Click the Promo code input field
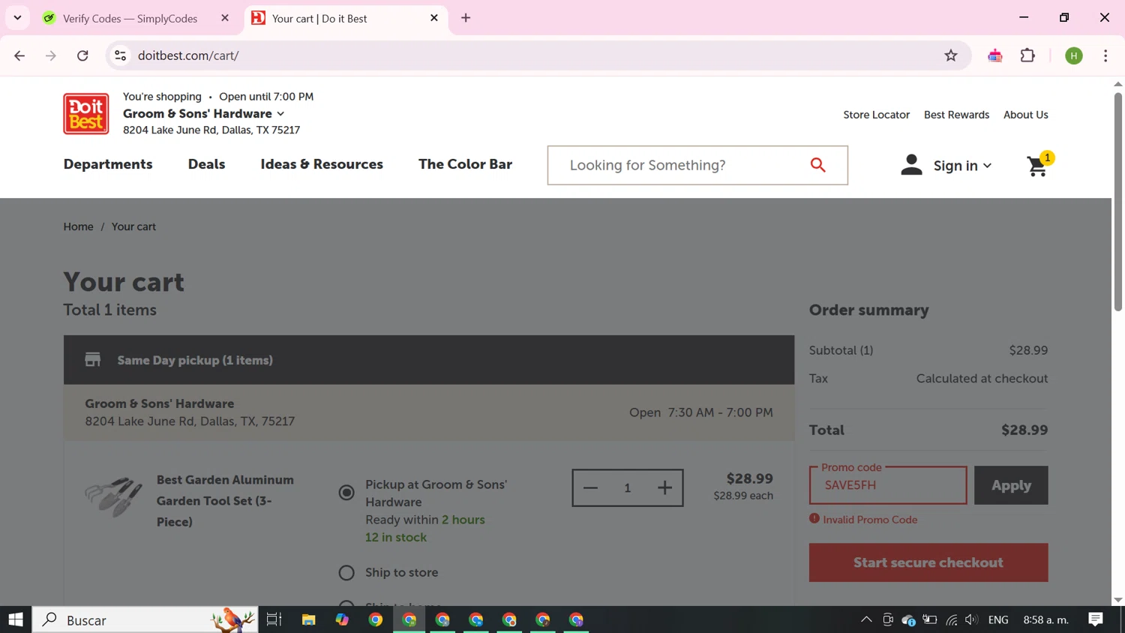Screen dimensions: 1125x633 pyautogui.click(x=888, y=485)
